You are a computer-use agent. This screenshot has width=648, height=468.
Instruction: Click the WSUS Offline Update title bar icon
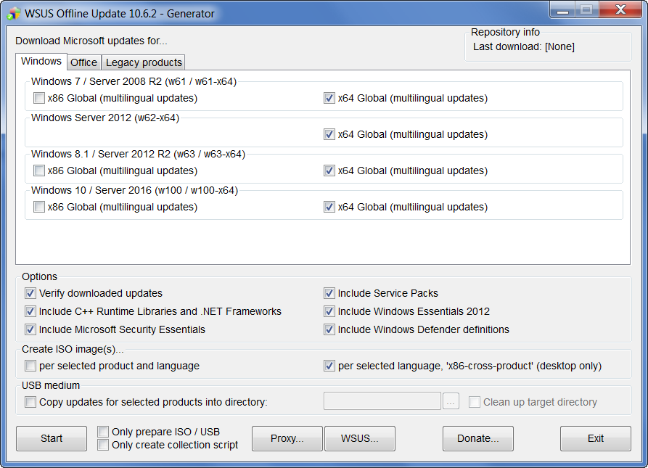[x=13, y=14]
